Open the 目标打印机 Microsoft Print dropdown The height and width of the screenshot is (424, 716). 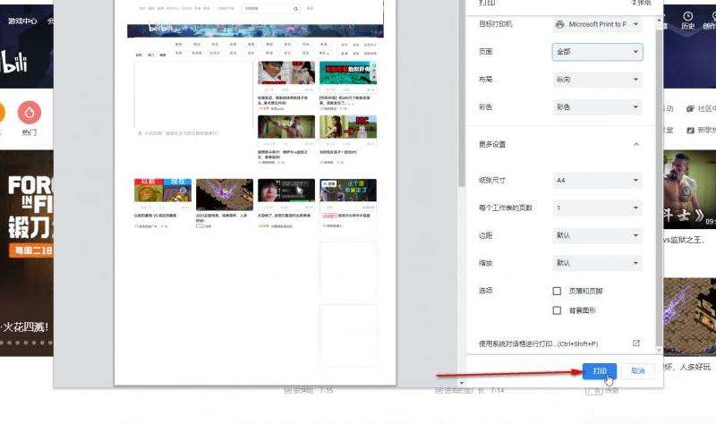point(597,24)
